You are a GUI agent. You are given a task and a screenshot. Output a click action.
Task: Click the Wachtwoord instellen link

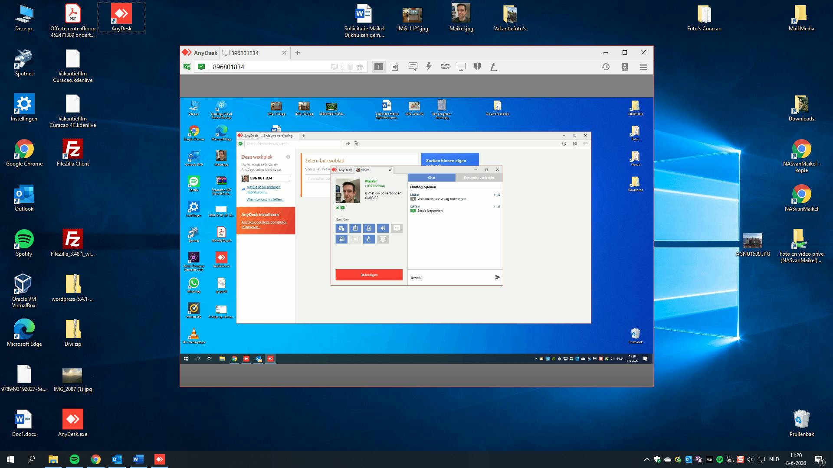[265, 199]
